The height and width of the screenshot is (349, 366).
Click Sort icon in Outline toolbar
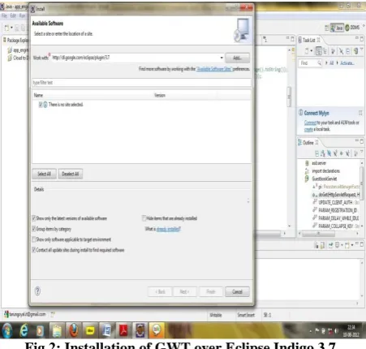(323, 153)
